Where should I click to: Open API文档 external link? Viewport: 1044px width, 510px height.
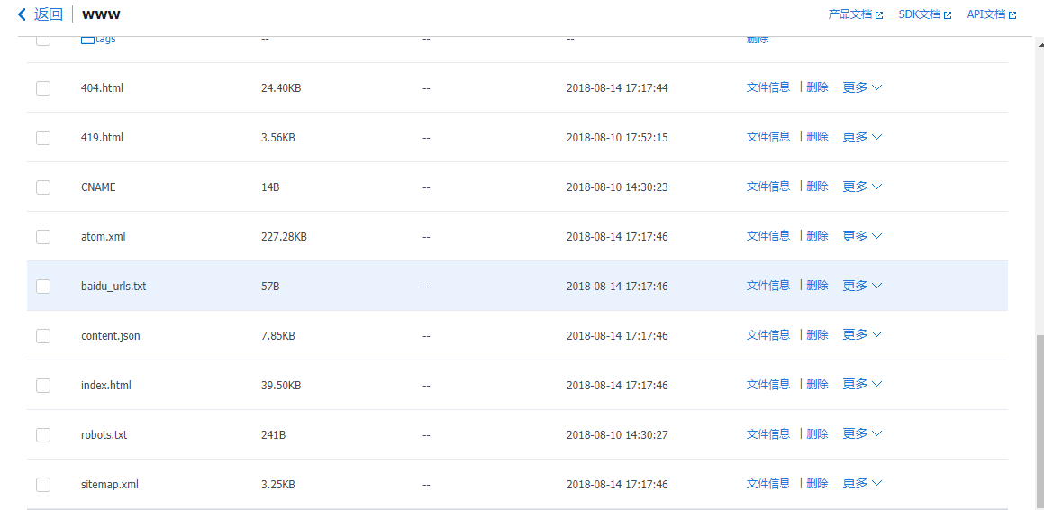point(991,14)
